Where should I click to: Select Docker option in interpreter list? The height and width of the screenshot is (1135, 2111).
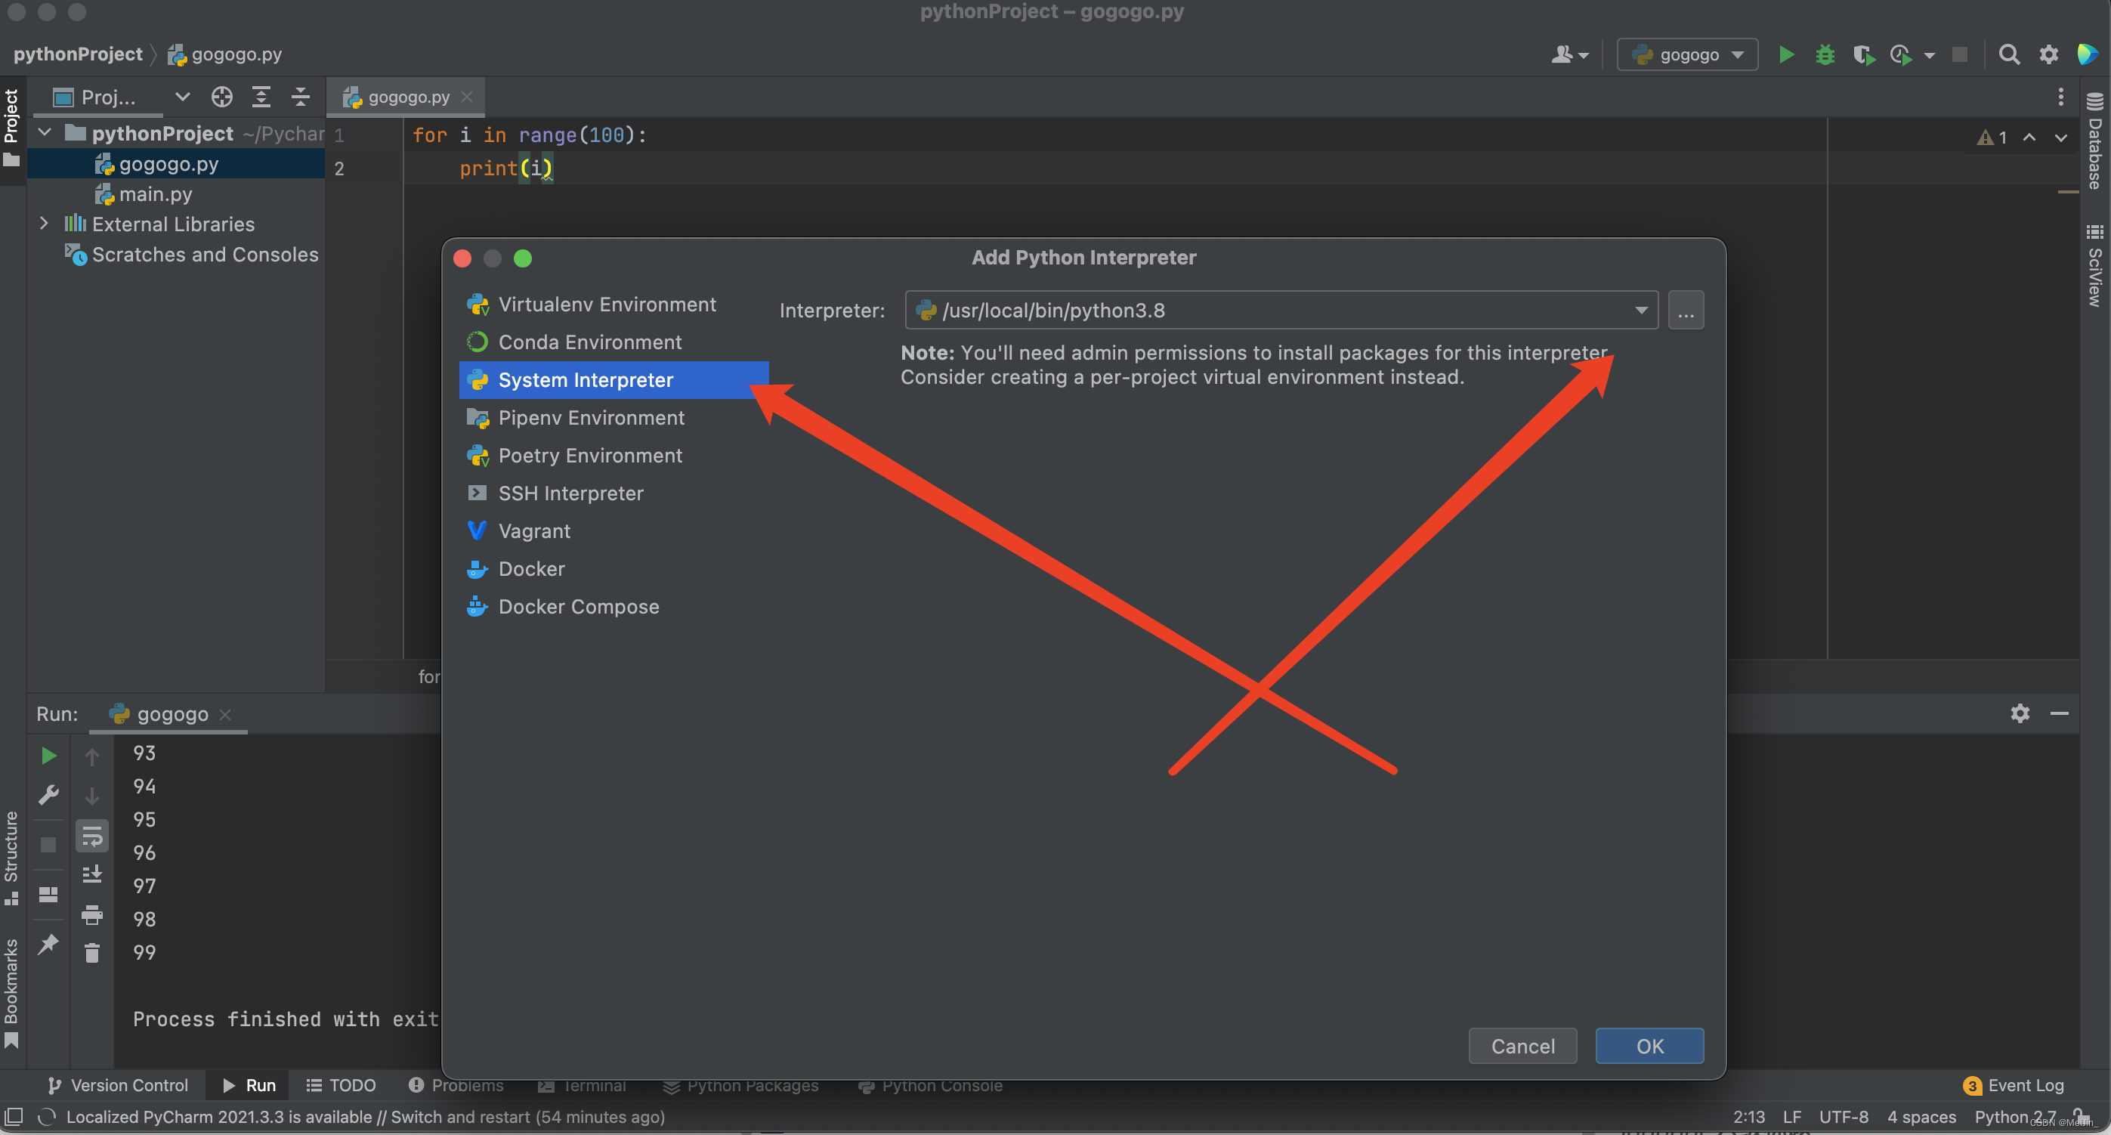[614, 568]
